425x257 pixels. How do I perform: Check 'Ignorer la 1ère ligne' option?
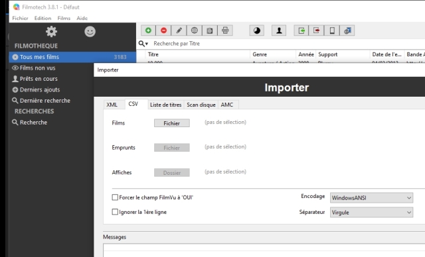pyautogui.click(x=115, y=212)
